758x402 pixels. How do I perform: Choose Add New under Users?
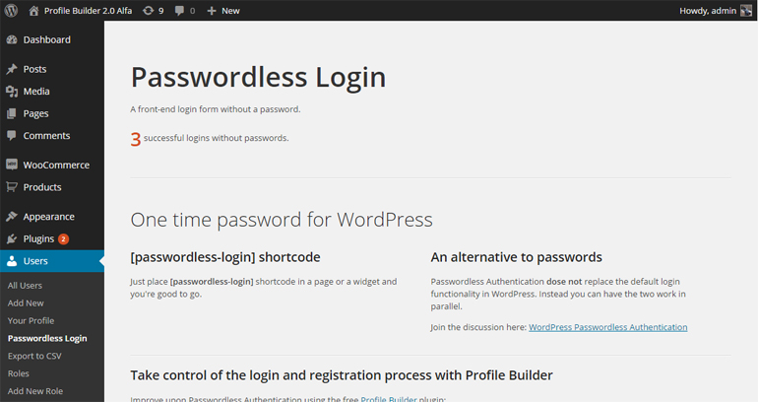pyautogui.click(x=26, y=303)
